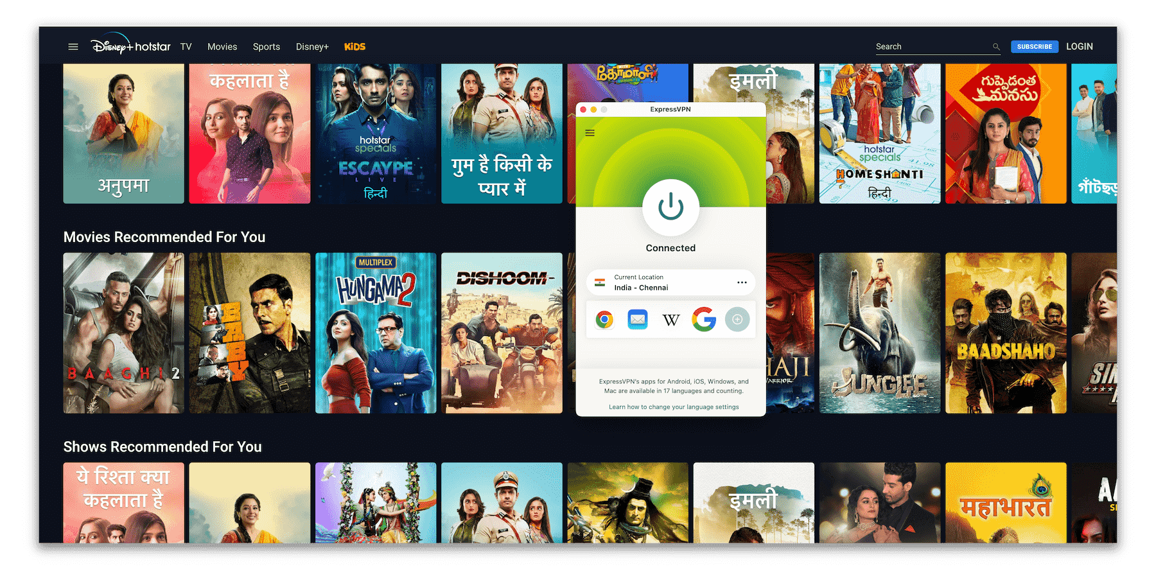Click Learn how to change language settings
The height and width of the screenshot is (569, 1156).
tap(674, 407)
